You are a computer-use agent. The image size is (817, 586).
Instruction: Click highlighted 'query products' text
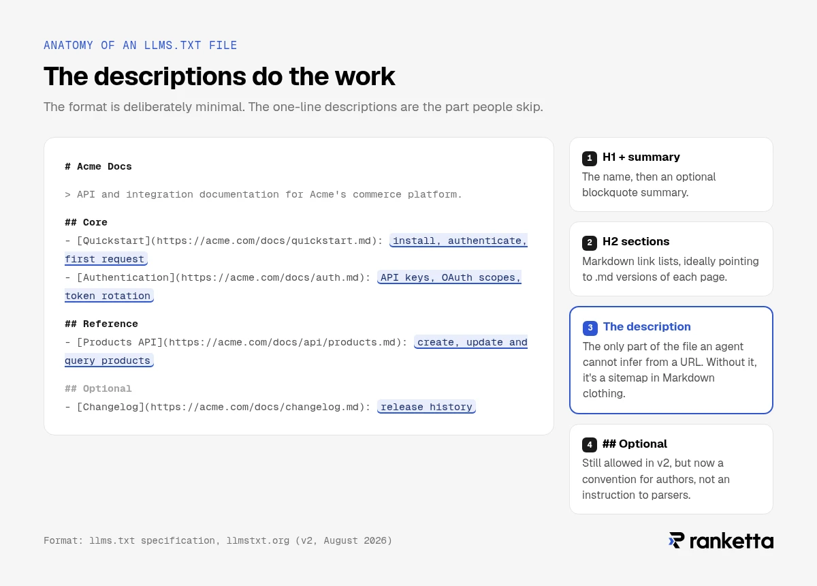pyautogui.click(x=109, y=360)
